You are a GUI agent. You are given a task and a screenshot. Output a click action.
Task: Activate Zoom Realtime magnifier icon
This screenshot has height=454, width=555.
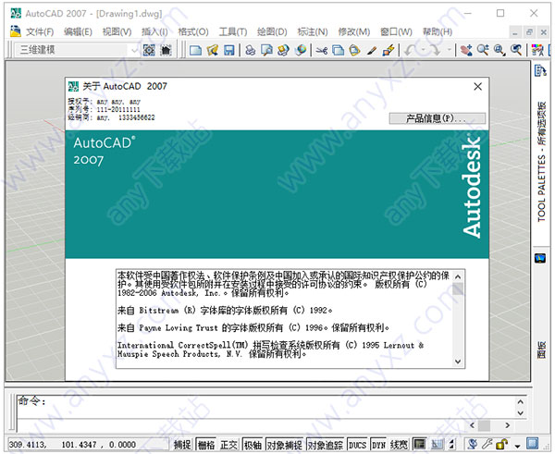(483, 50)
